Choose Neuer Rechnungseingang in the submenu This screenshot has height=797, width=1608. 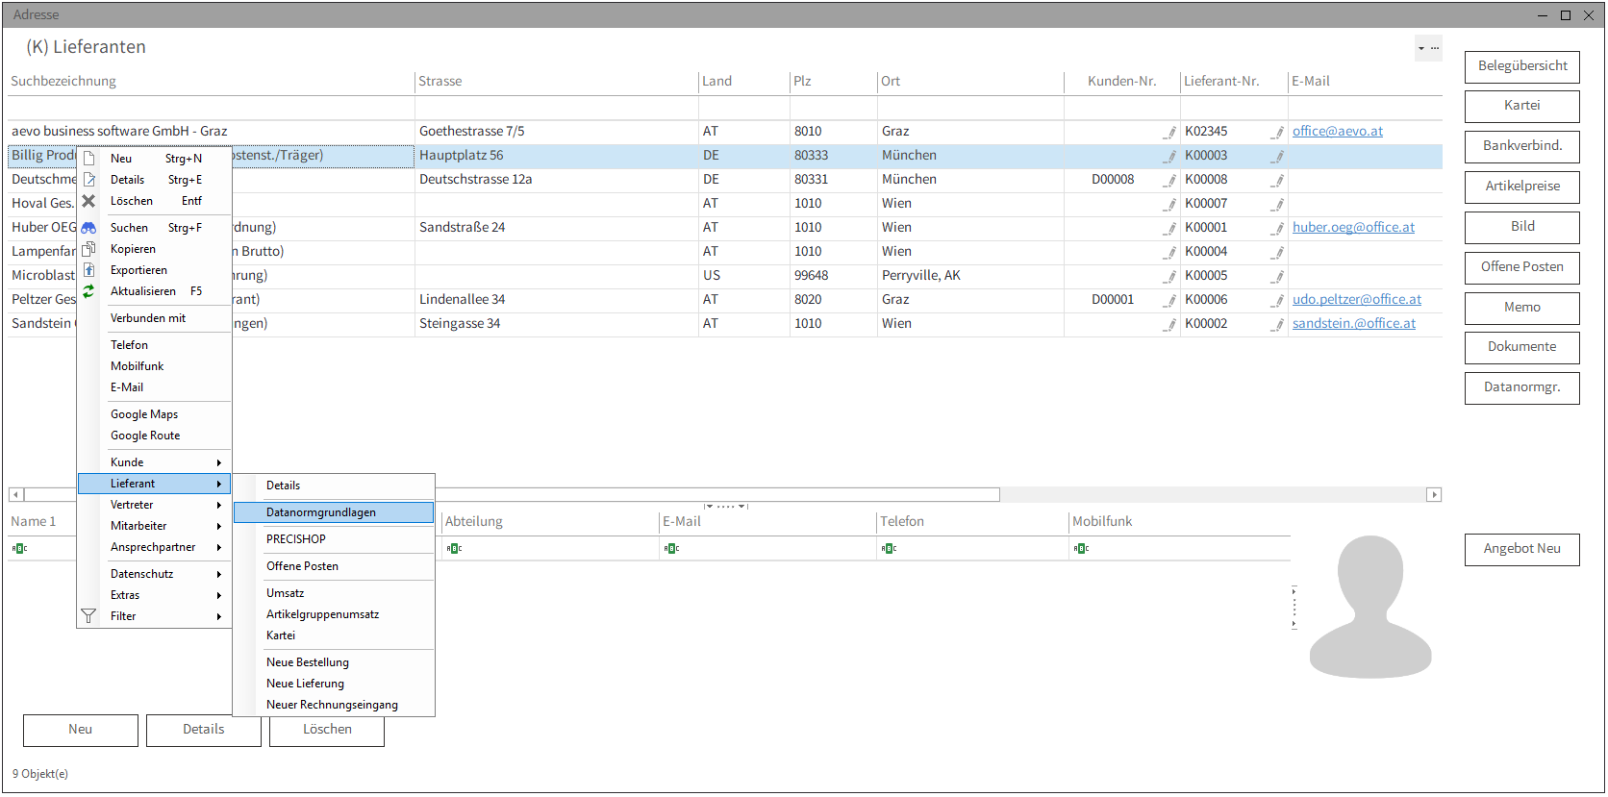(334, 705)
